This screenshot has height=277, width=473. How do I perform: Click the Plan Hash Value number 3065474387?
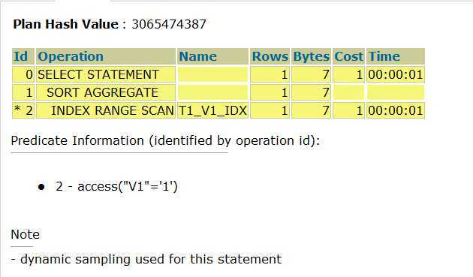click(169, 24)
